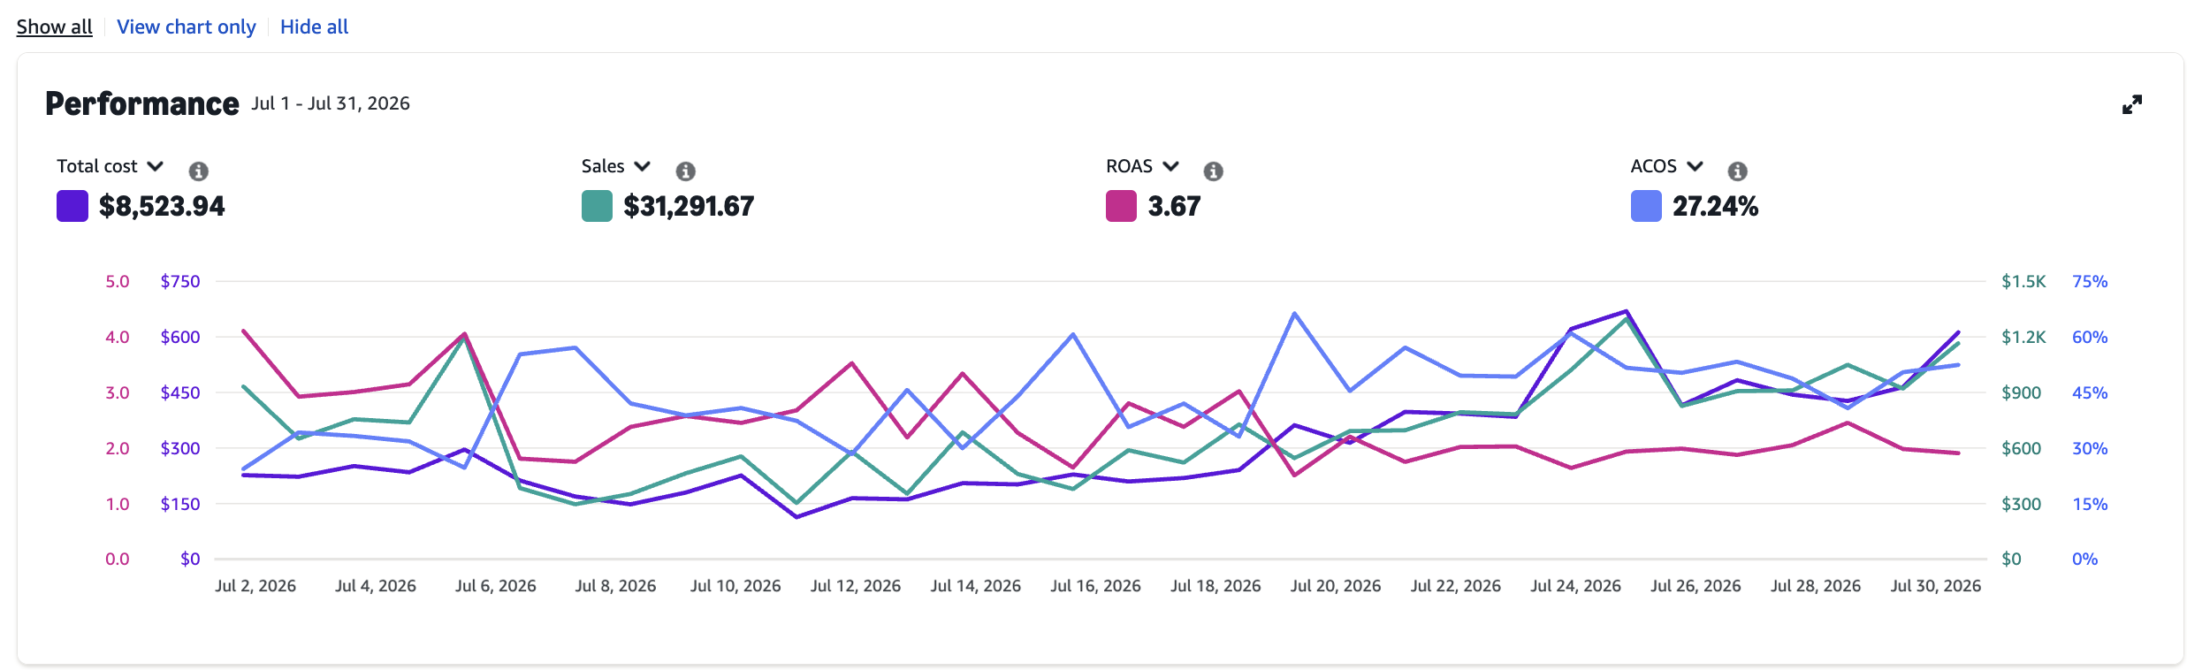Click the expand chart fullscreen icon

2131,104
